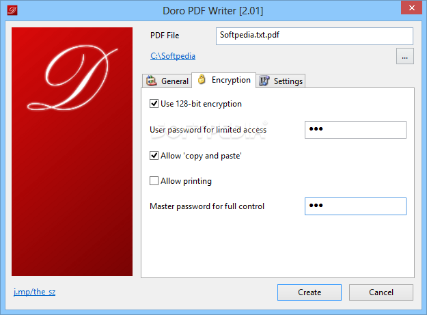Click the 'PDF File' label
The width and height of the screenshot is (427, 315).
pyautogui.click(x=165, y=36)
